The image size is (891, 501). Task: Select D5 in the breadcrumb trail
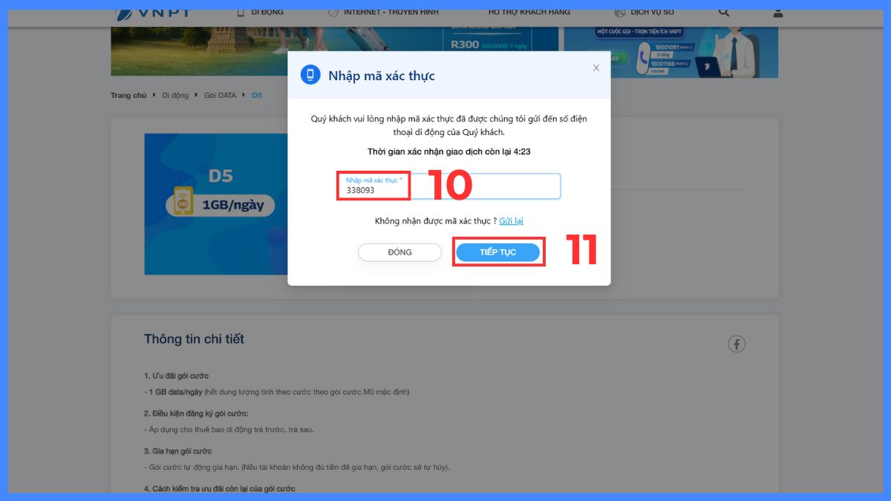[256, 95]
